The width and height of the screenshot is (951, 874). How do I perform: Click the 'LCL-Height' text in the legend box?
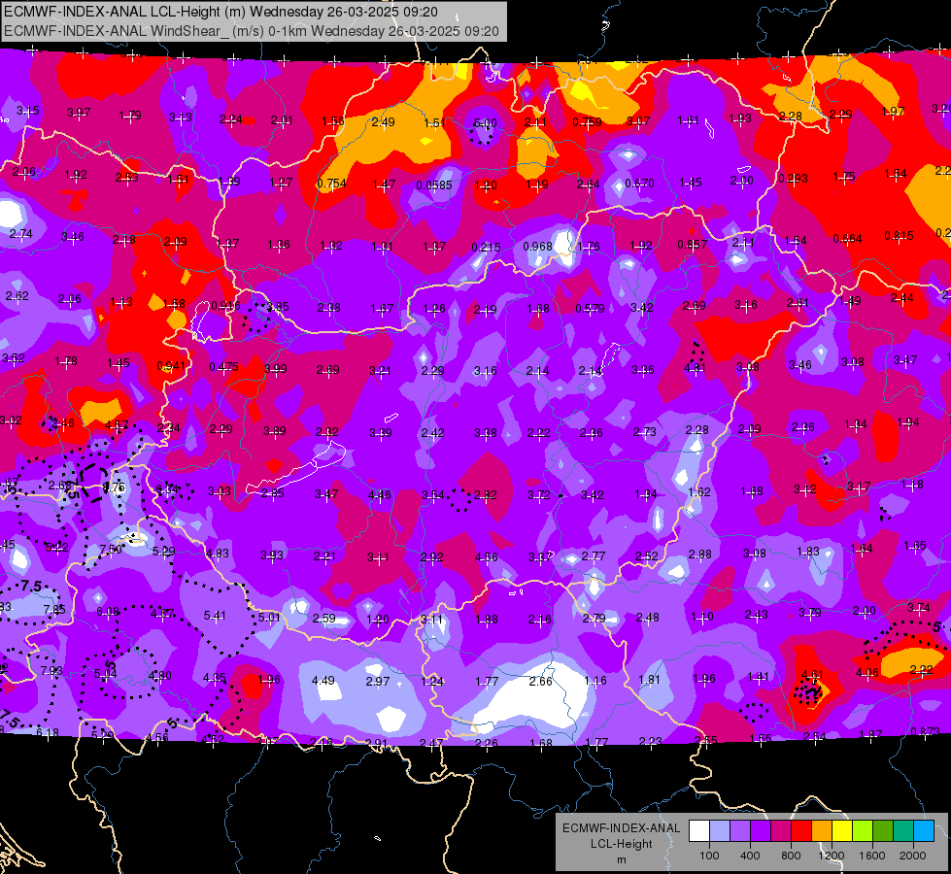pos(621,844)
